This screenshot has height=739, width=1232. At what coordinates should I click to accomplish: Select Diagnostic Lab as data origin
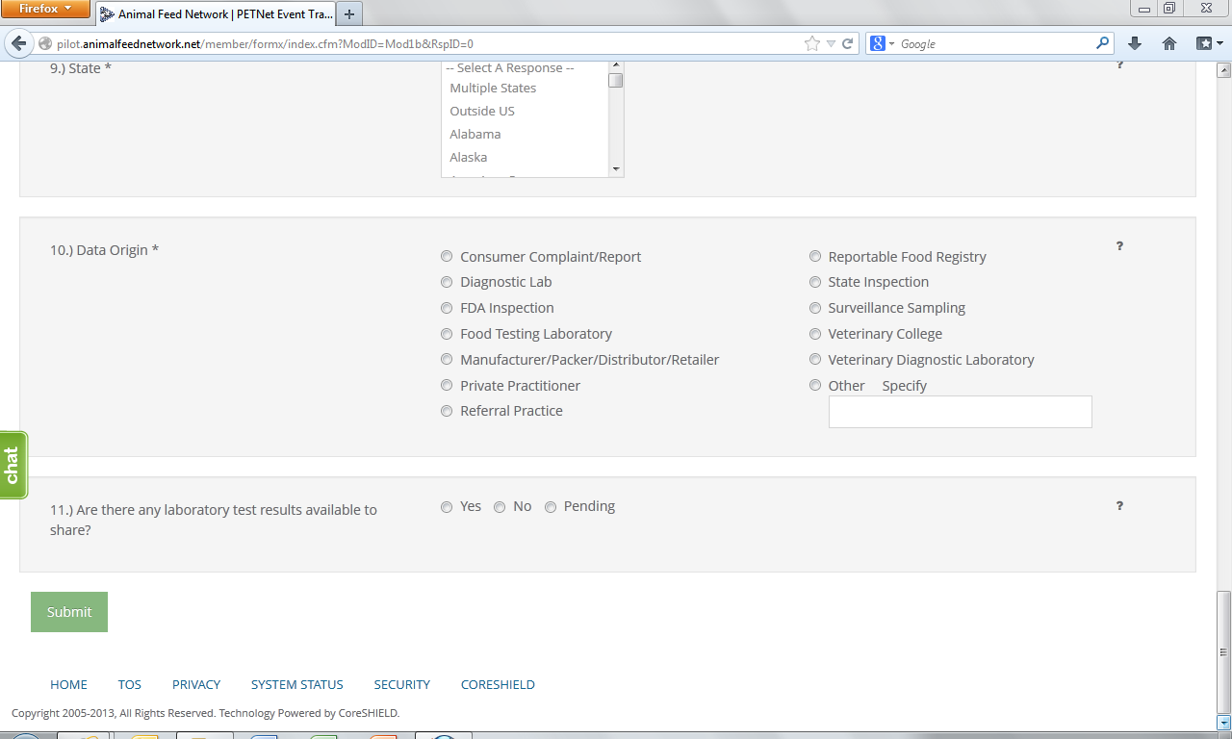coord(447,282)
